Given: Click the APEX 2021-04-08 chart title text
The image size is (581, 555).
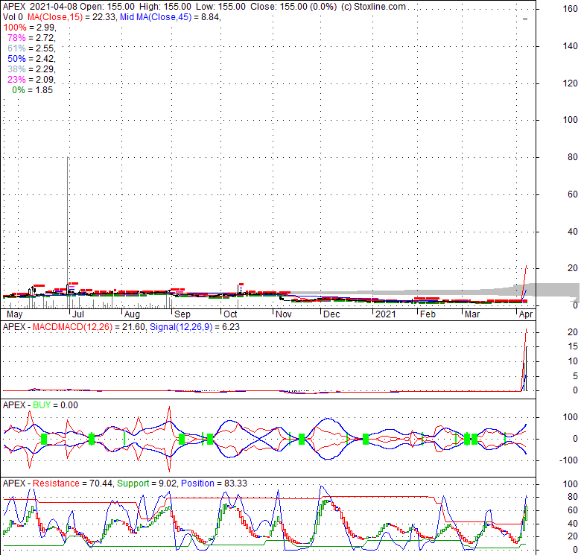Looking at the screenshot, I should [40, 7].
